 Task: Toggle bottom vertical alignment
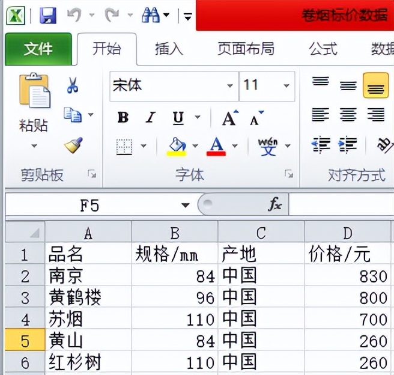click(375, 86)
